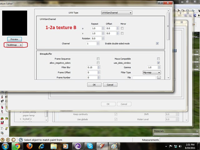Uncheck the use_data_window checkbox

(x=158, y=63)
